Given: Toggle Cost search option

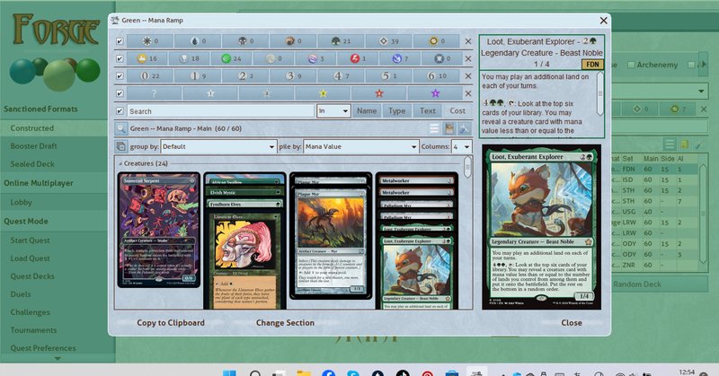Looking at the screenshot, I should [x=457, y=111].
